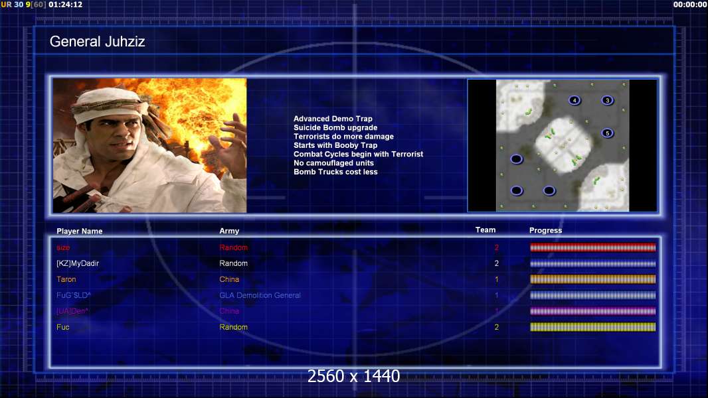Select player name 'FuG`SLD^'
This screenshot has height=398, width=708.
tap(74, 295)
